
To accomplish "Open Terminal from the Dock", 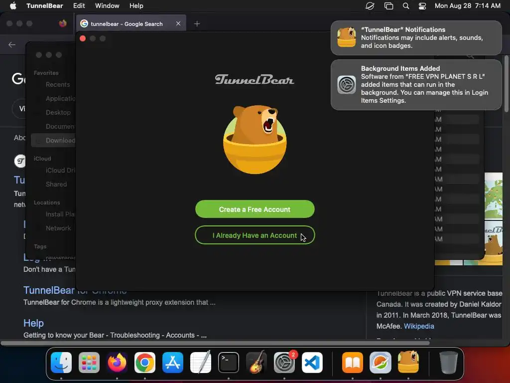I will point(228,363).
